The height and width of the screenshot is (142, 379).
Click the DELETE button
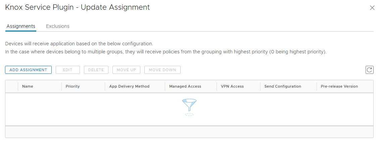point(96,70)
